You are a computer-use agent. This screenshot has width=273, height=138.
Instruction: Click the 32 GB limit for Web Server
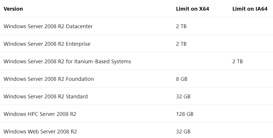[x=183, y=131]
